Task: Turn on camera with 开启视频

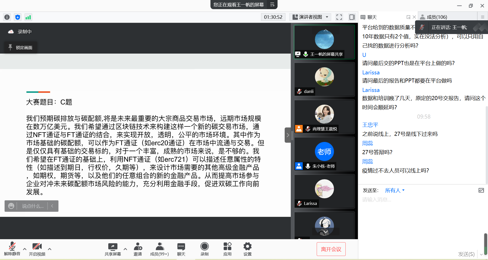Action: pyautogui.click(x=37, y=249)
